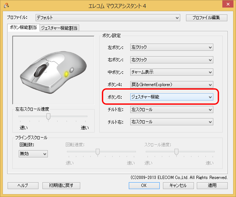
Task: Open the 左ボタン dropdown set to 左クリック
Action: click(x=172, y=47)
